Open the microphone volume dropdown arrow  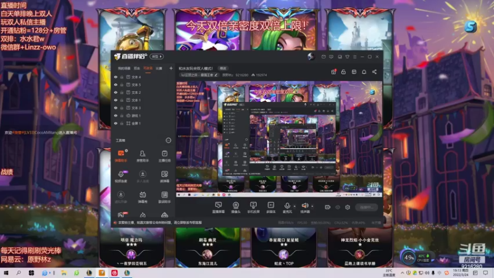(295, 206)
